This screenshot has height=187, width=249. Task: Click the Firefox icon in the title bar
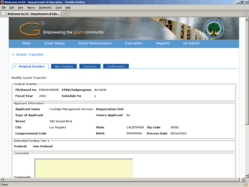coord(2,2)
